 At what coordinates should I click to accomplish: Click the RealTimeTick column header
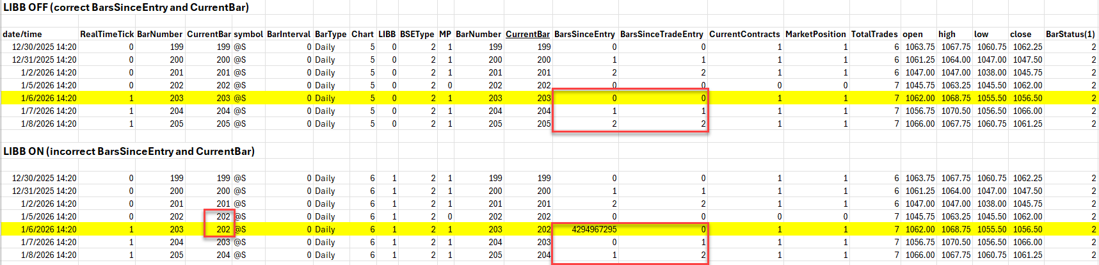107,34
